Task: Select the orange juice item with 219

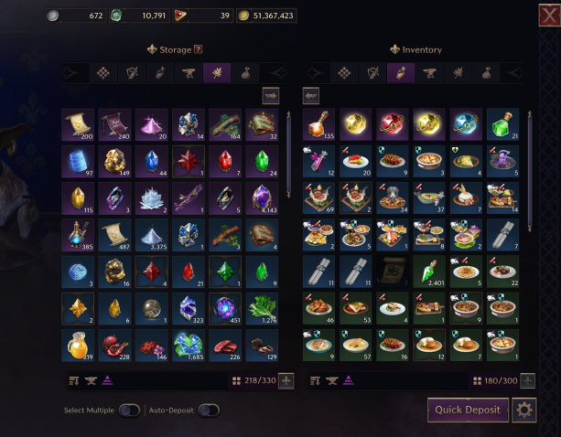Action: [78, 346]
